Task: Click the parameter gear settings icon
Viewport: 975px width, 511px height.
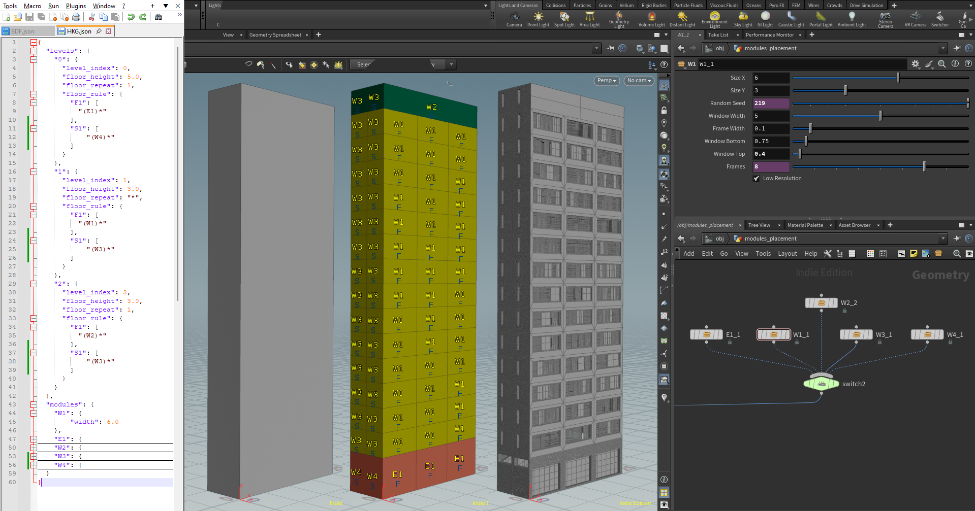Action: (915, 64)
